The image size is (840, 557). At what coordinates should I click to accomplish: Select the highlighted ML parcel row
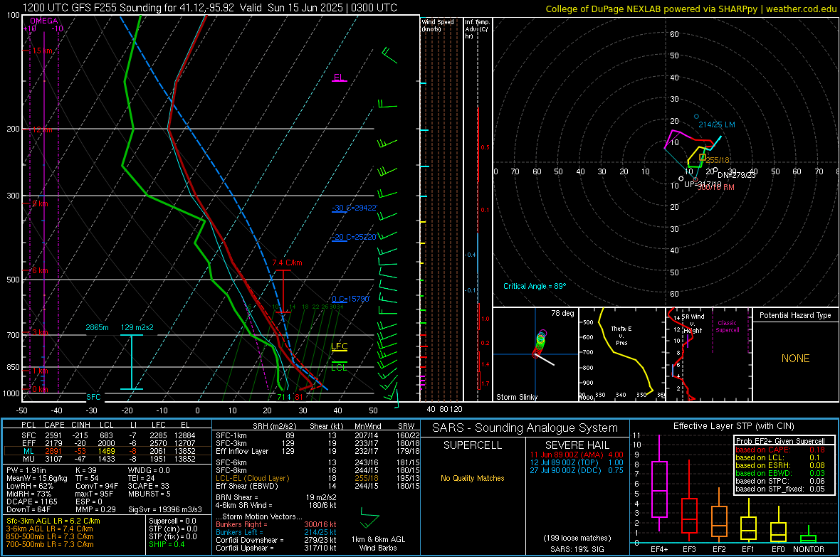point(107,451)
